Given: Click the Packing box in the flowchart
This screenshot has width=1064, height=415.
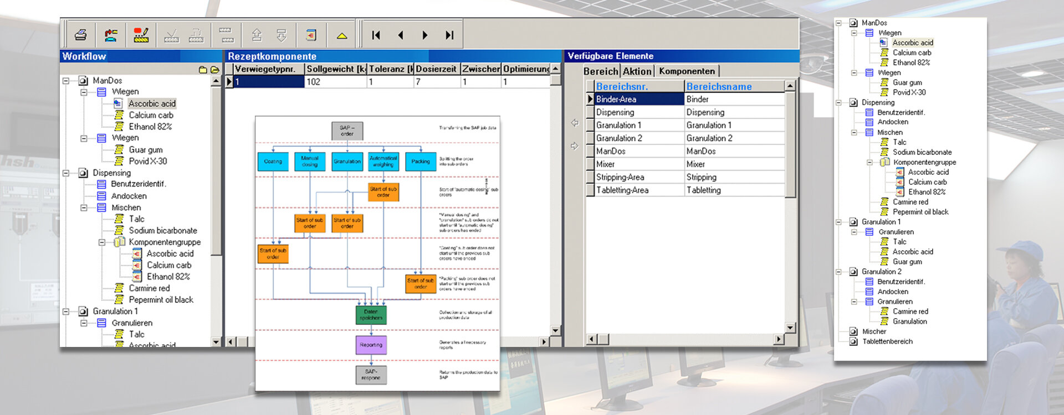Looking at the screenshot, I should point(421,162).
